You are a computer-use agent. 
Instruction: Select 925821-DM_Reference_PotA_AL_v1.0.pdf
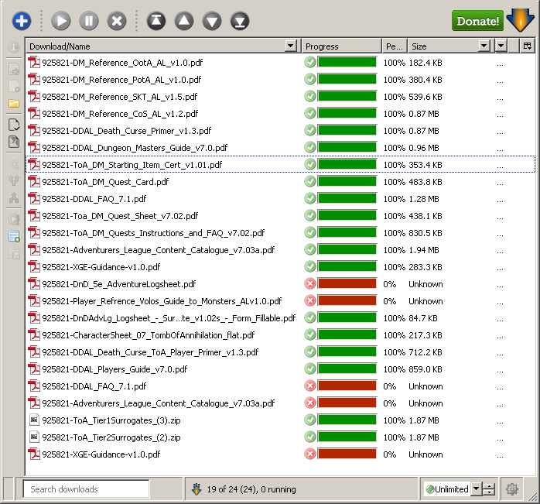point(280,80)
